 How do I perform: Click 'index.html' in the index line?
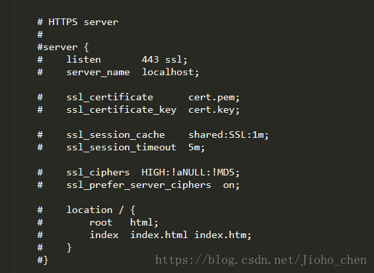[159, 235]
